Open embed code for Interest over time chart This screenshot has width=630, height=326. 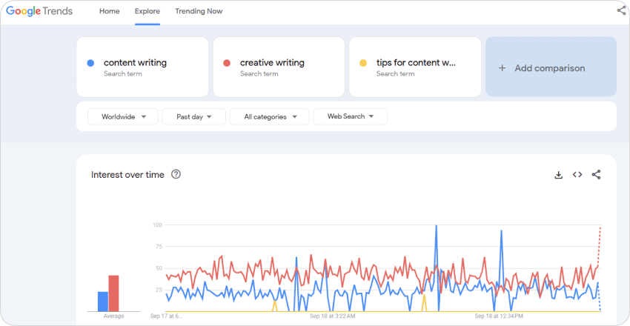[x=577, y=175]
